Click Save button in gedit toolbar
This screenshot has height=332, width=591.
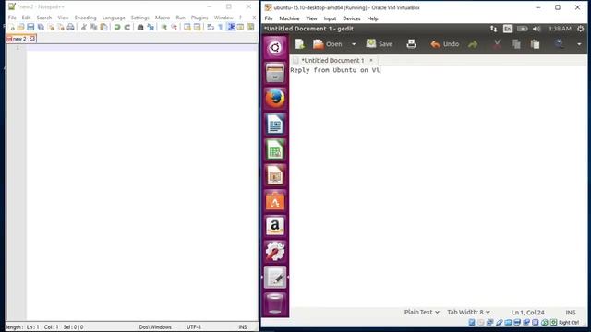[x=380, y=44]
